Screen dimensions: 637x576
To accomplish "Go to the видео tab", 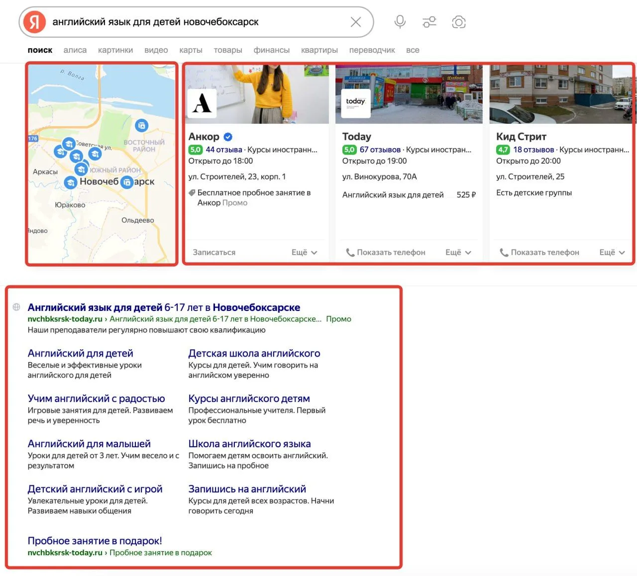I will coord(156,50).
